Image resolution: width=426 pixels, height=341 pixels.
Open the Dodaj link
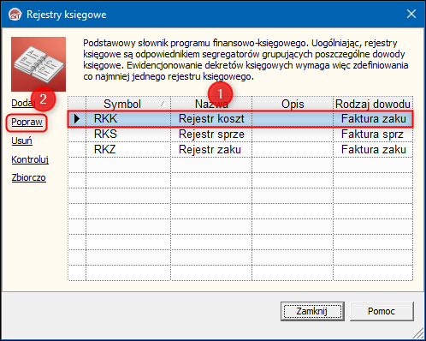click(23, 103)
